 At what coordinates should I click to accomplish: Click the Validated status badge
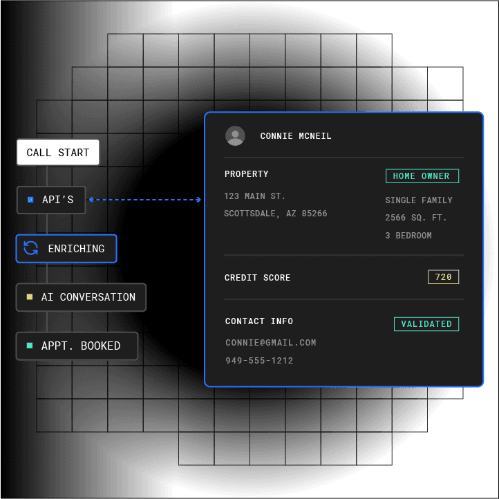click(426, 324)
